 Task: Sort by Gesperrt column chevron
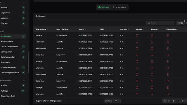[x=159, y=29]
